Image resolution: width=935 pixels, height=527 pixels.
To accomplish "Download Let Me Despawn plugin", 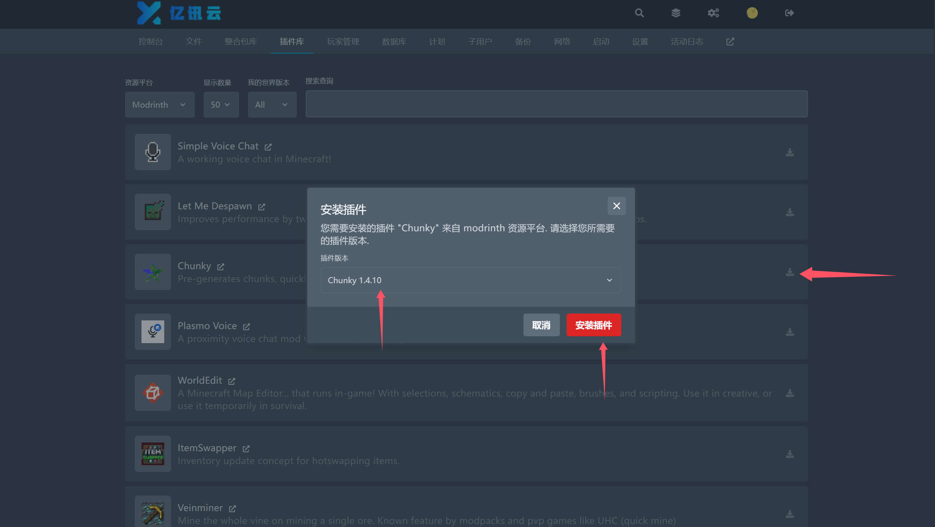I will pos(790,212).
